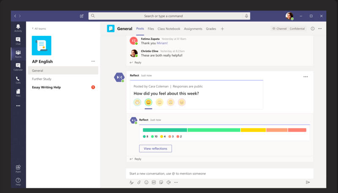Reply to the Reflect post

[x=136, y=159]
